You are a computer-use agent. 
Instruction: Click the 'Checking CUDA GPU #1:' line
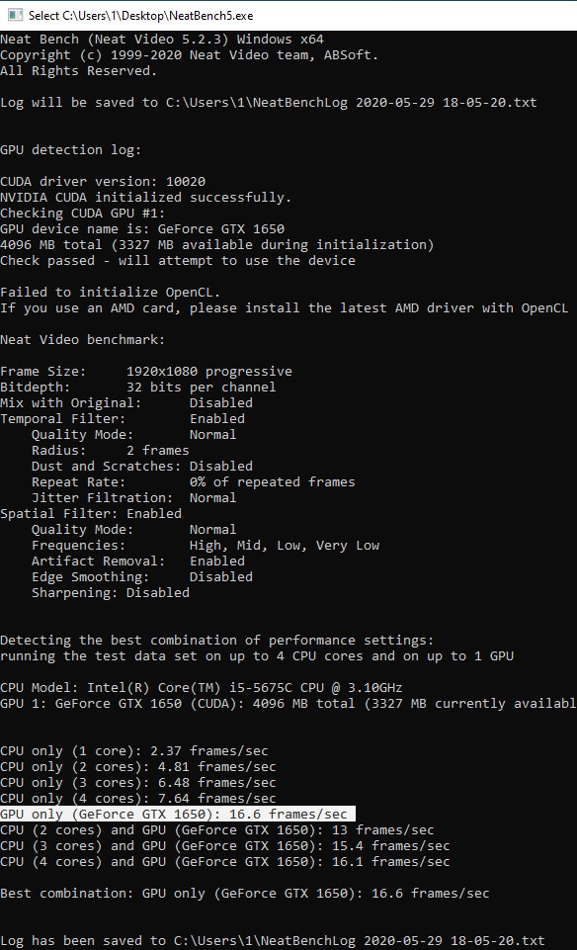[82, 213]
